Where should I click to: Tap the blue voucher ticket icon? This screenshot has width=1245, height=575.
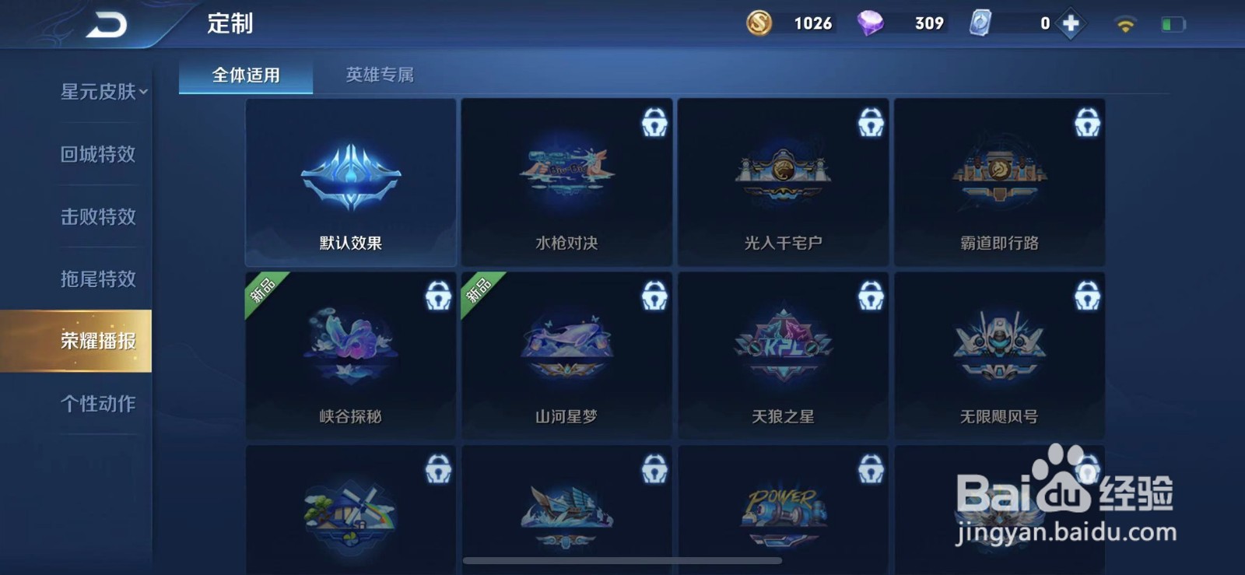(x=980, y=23)
